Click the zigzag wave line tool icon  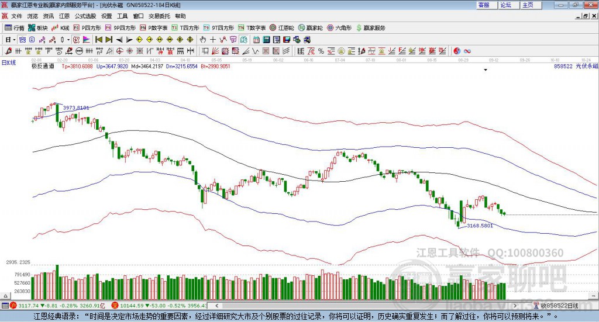coord(256,51)
